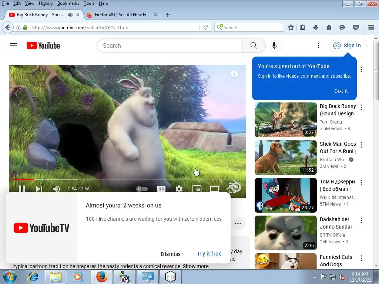Open the Help menu
Image resolution: width=379 pixels, height=284 pixels.
coord(103,3)
